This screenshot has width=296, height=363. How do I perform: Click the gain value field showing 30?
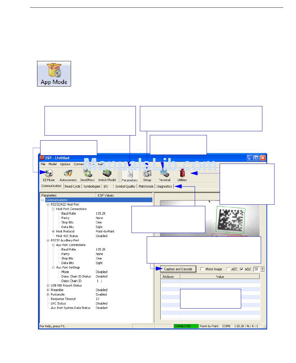pos(256,269)
